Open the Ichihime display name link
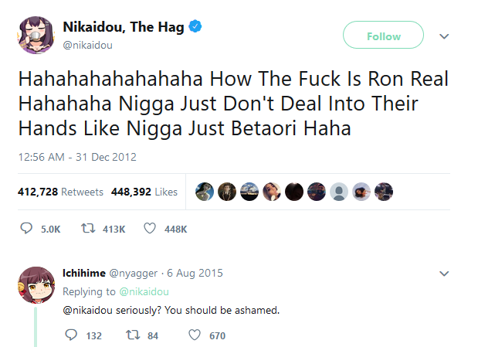 tap(83, 272)
